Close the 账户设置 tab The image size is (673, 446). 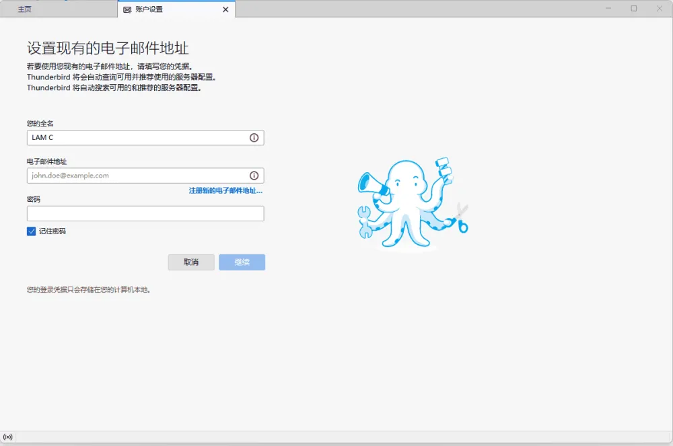pyautogui.click(x=225, y=9)
